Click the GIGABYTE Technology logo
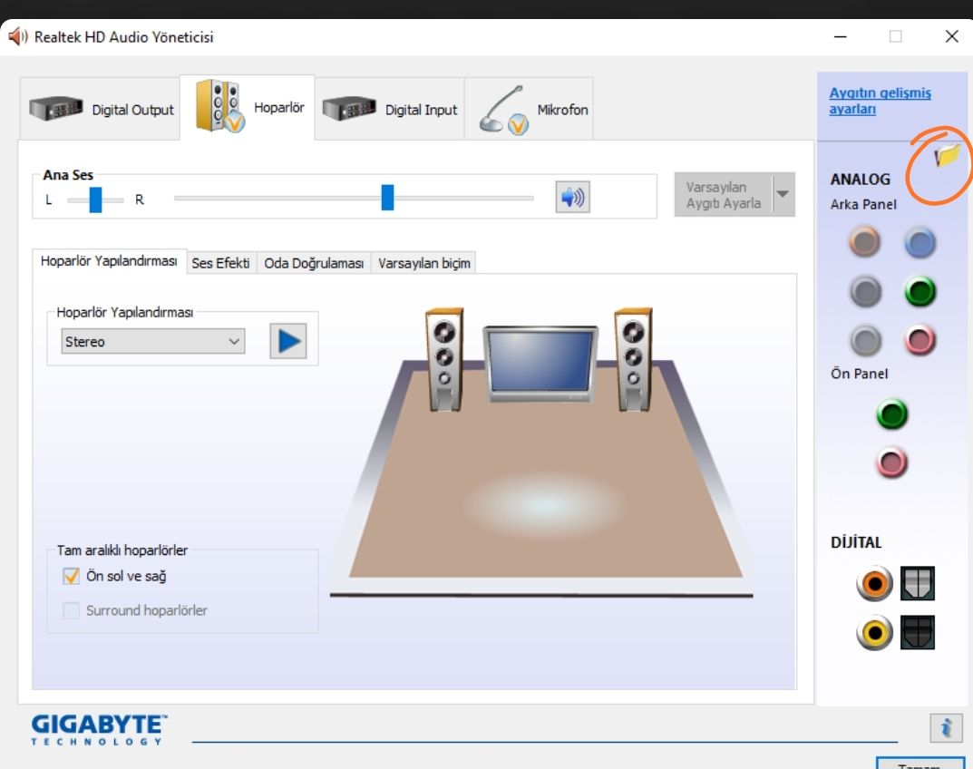 [x=99, y=729]
